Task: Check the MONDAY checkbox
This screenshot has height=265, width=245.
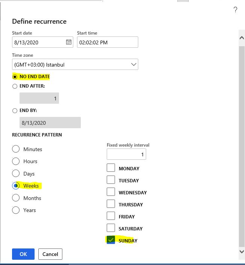Action: 111,168
